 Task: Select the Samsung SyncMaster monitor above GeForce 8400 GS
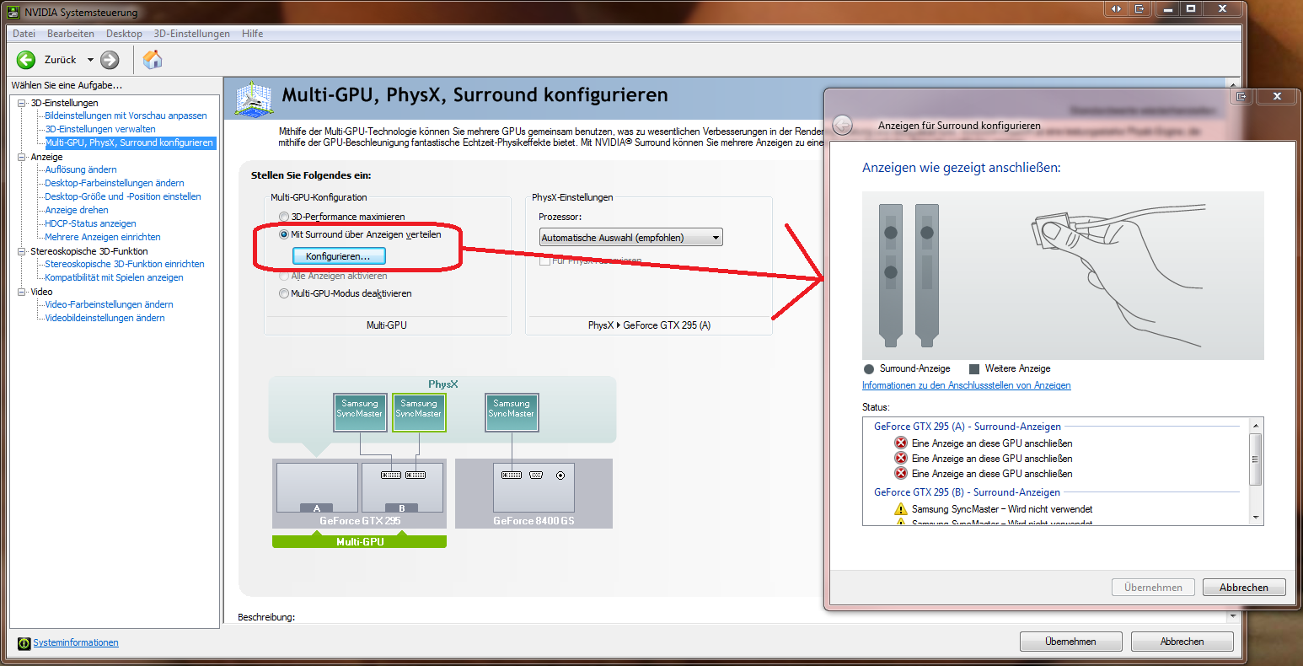point(512,412)
